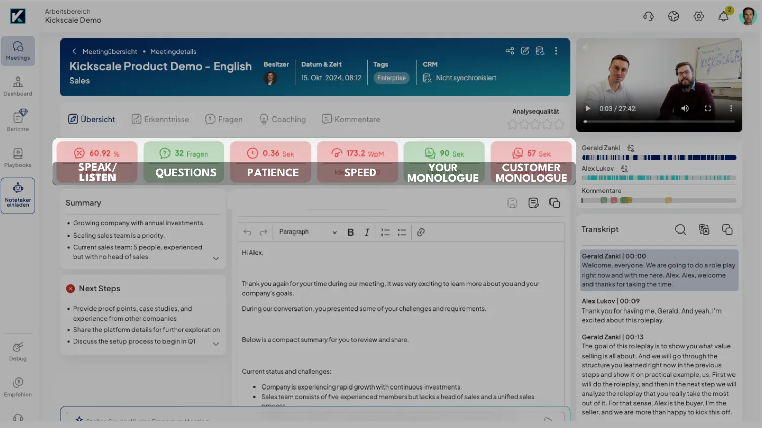
Task: Click the edit meeting icon
Action: click(525, 51)
